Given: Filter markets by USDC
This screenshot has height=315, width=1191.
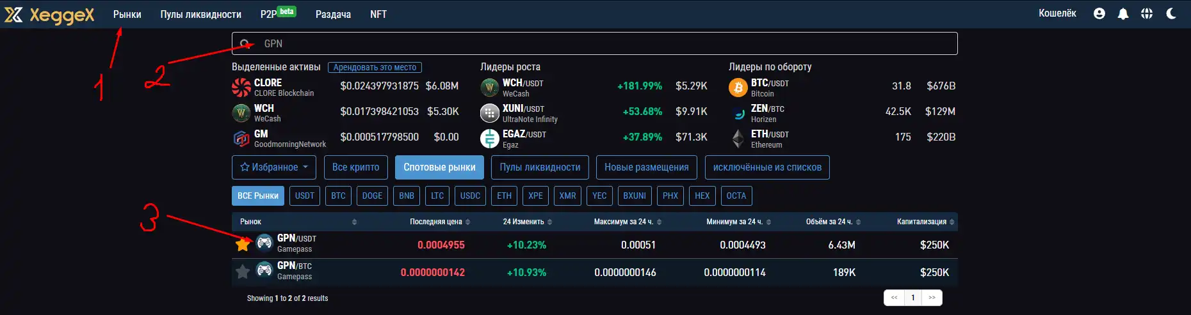Looking at the screenshot, I should pyautogui.click(x=470, y=196).
